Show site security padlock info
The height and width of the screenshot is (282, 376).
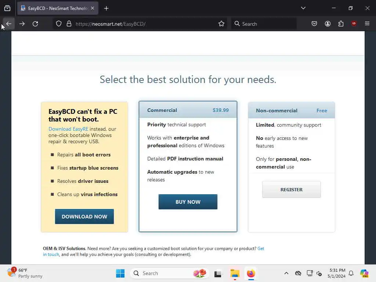coord(69,24)
